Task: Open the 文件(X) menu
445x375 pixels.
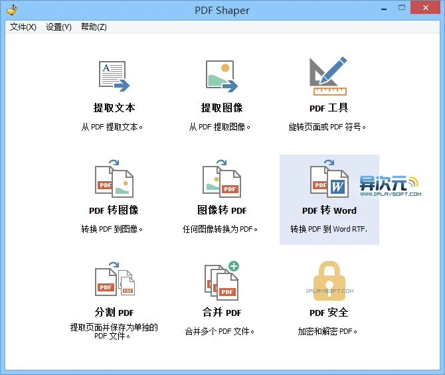Action: (23, 27)
